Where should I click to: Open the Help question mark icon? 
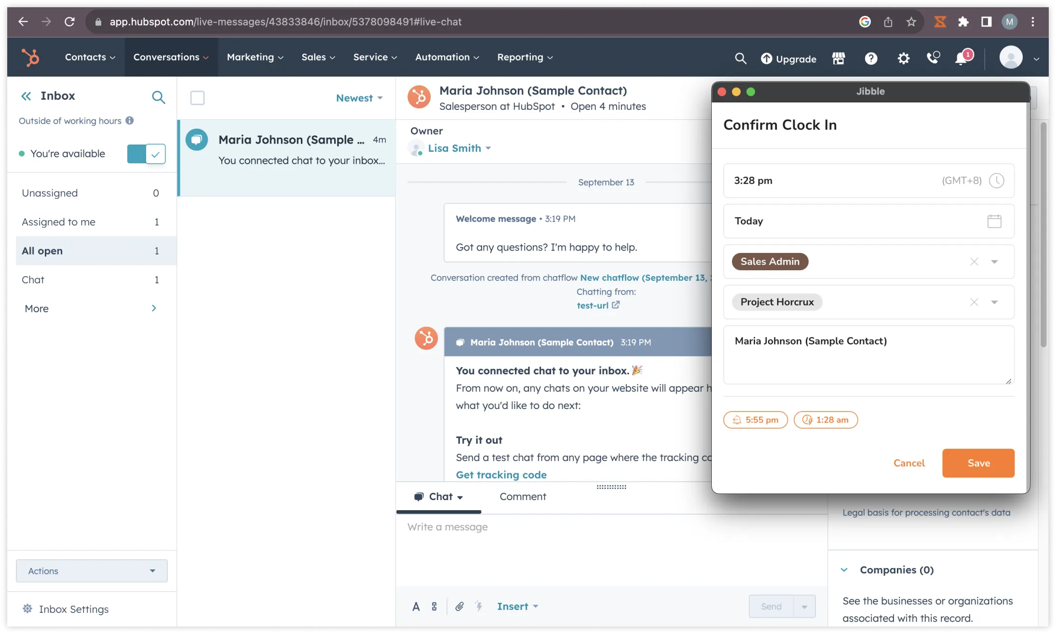pyautogui.click(x=871, y=58)
